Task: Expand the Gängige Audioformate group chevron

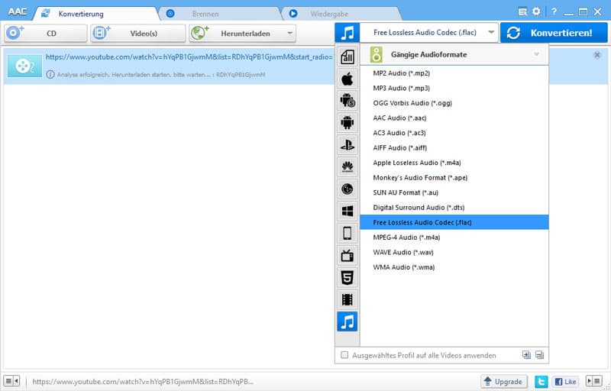Action: [x=537, y=54]
